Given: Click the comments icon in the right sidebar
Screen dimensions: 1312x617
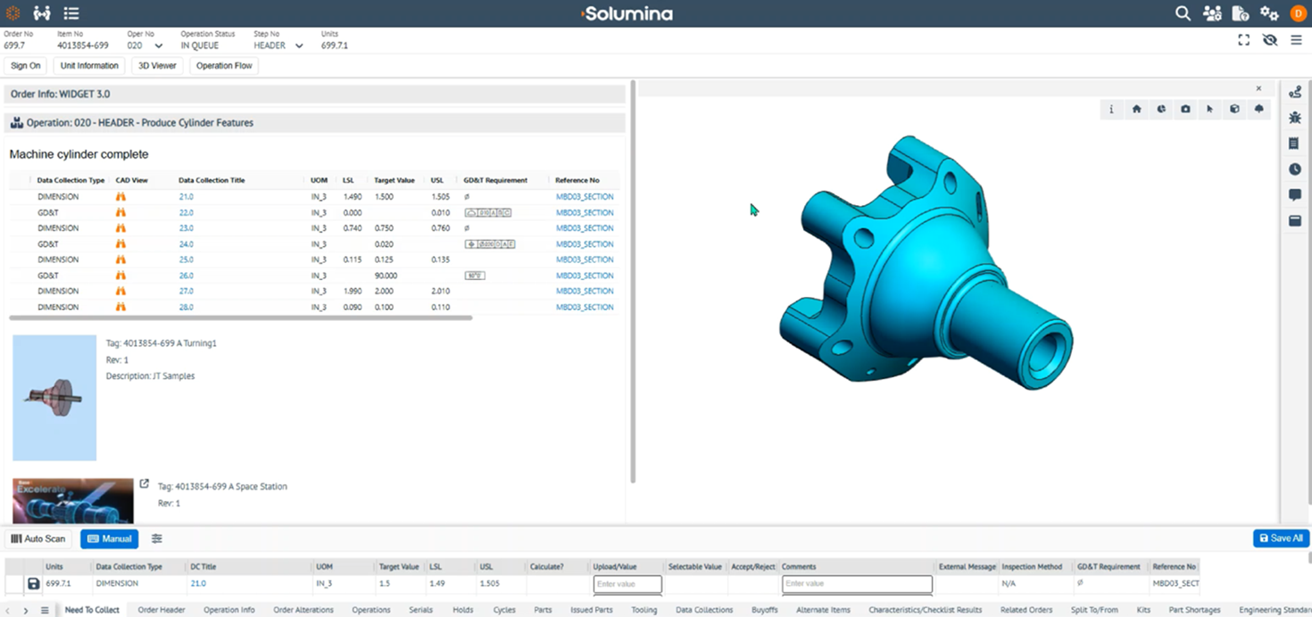Looking at the screenshot, I should coord(1294,195).
